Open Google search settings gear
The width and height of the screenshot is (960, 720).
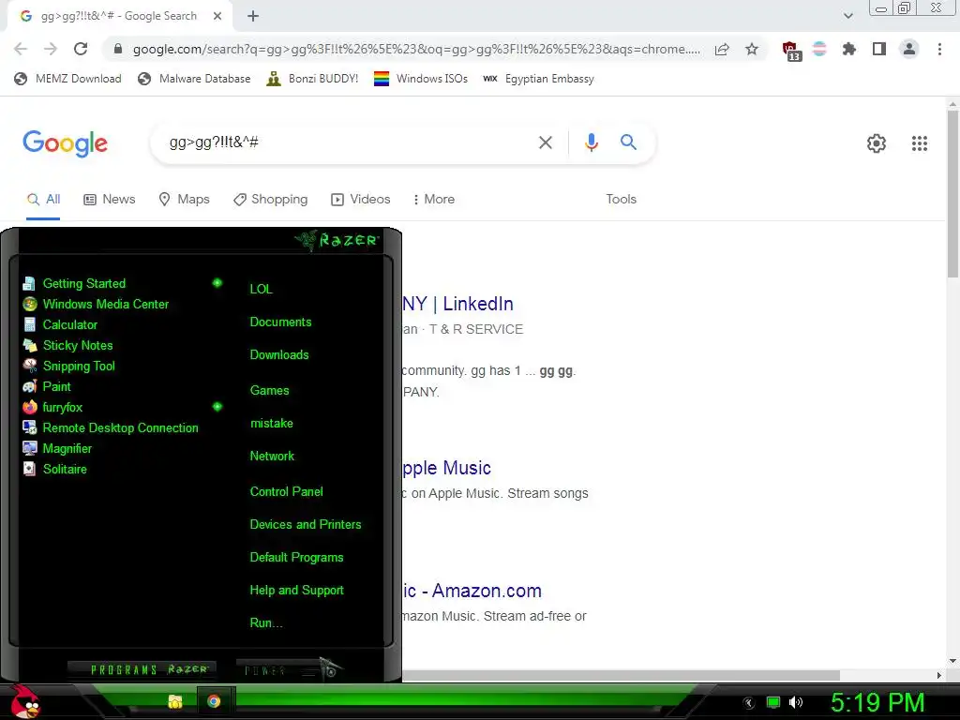pyautogui.click(x=877, y=143)
